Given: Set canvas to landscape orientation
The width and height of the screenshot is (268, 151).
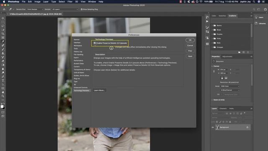Looking at the screenshot, I should (226, 78).
